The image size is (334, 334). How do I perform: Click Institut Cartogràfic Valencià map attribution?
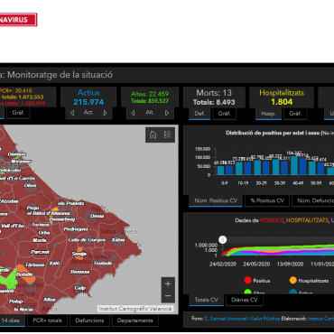pos(135,309)
